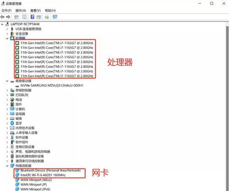Collapse the 处理器 processors category
Screen dimensions: 229x191
(x=7, y=38)
